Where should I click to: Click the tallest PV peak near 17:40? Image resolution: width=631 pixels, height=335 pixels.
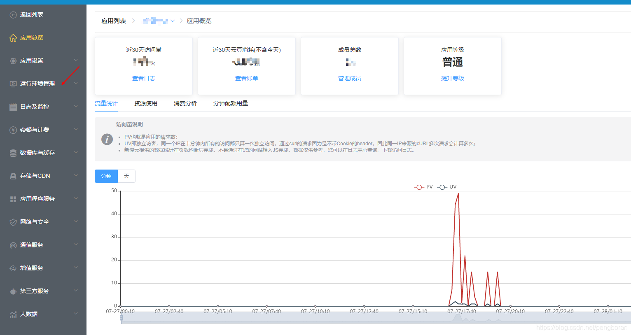click(x=458, y=194)
